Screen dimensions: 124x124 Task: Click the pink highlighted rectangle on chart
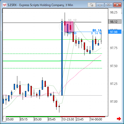(69, 27)
